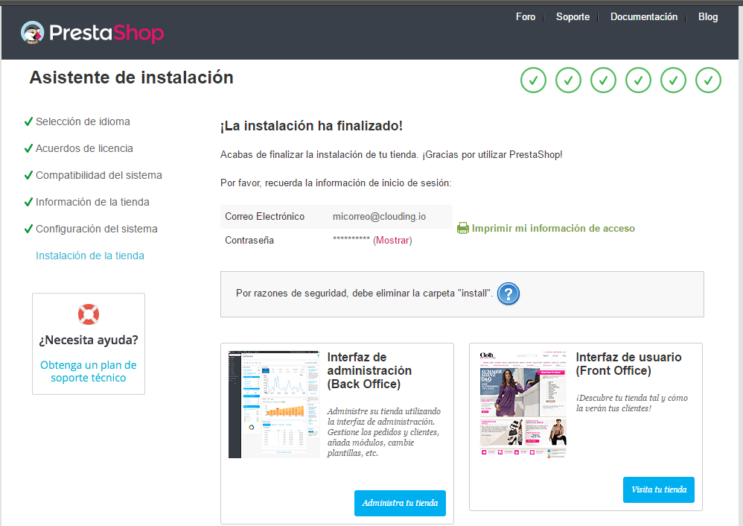
Task: Click the checkmark beside Información de la tienda
Action: (x=28, y=202)
